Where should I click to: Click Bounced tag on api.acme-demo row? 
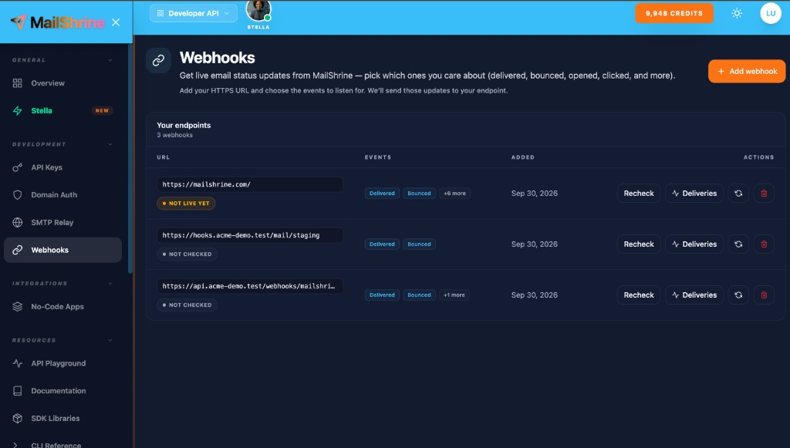pos(419,295)
